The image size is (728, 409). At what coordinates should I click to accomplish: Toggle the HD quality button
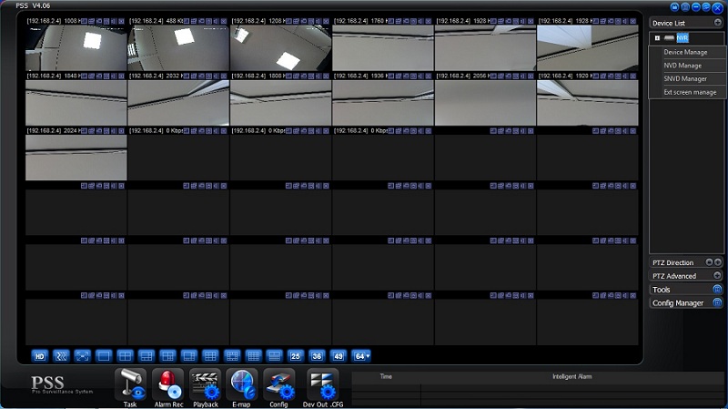(x=40, y=356)
